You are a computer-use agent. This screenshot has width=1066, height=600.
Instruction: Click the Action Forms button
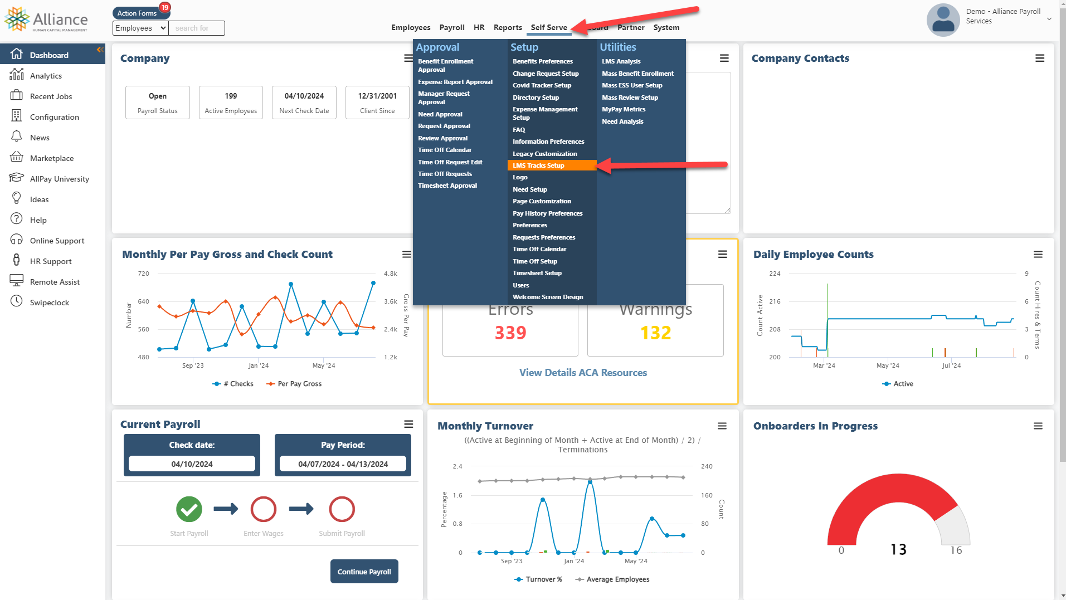(137, 13)
